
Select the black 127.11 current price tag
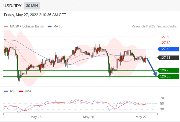click(168, 58)
